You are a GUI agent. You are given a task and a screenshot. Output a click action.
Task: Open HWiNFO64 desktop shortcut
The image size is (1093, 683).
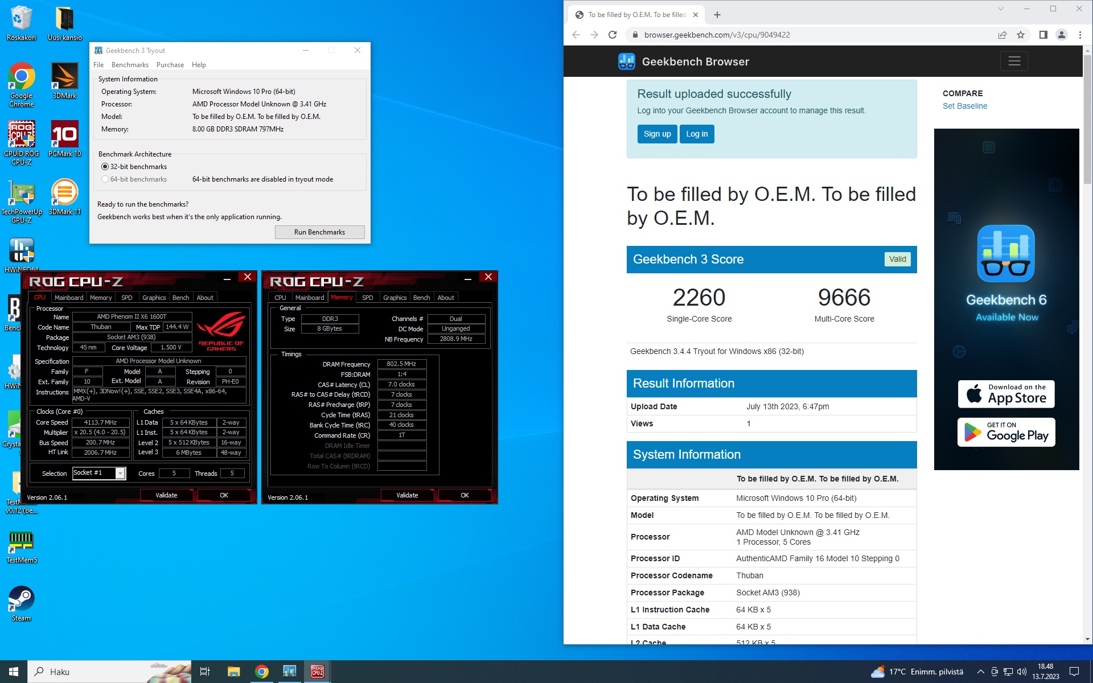click(x=21, y=254)
